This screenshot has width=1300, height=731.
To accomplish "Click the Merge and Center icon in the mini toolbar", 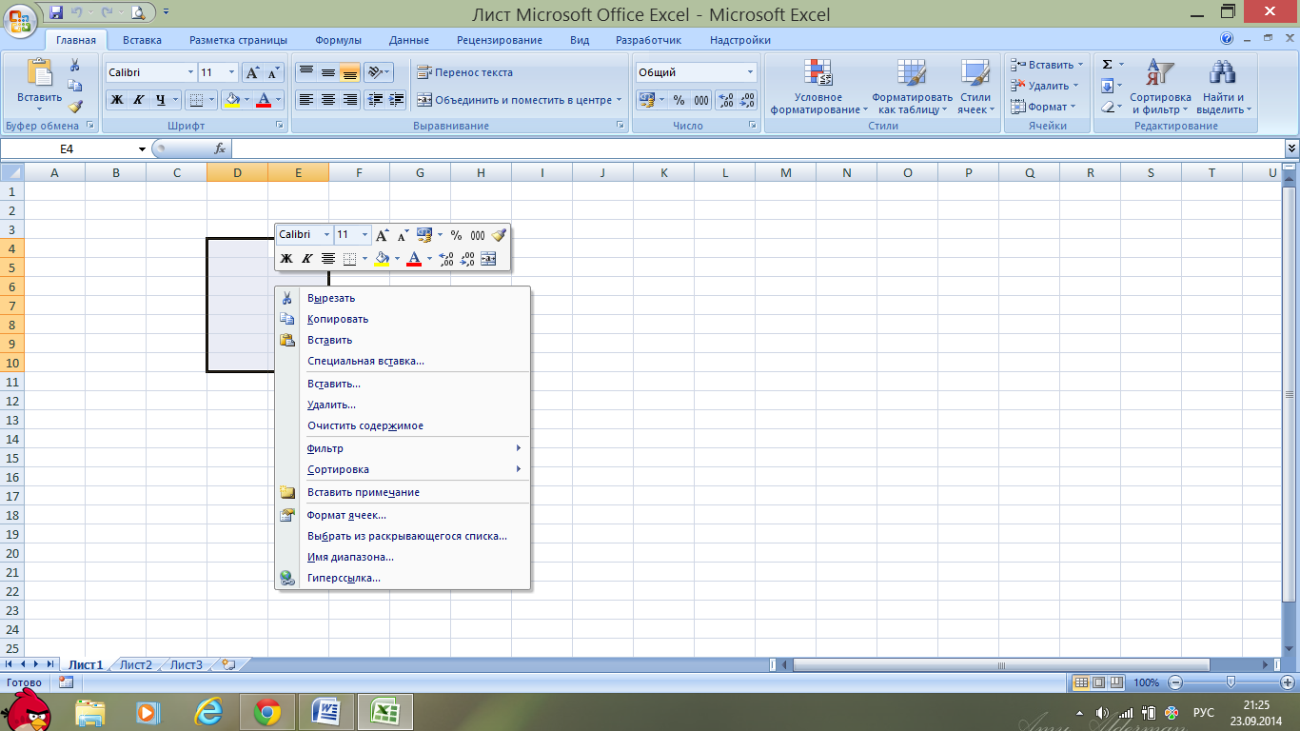I will click(488, 259).
